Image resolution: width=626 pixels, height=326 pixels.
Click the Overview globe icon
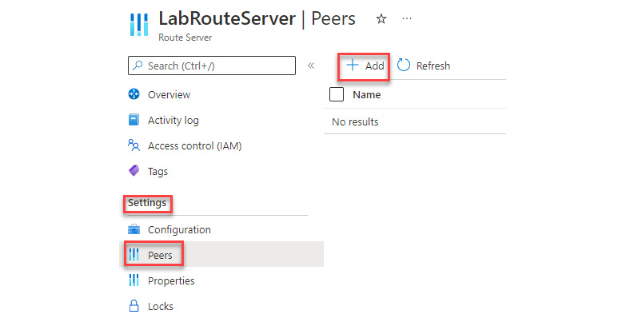[134, 94]
